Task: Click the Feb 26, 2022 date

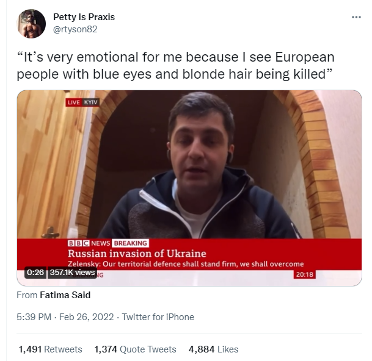Action: (86, 317)
